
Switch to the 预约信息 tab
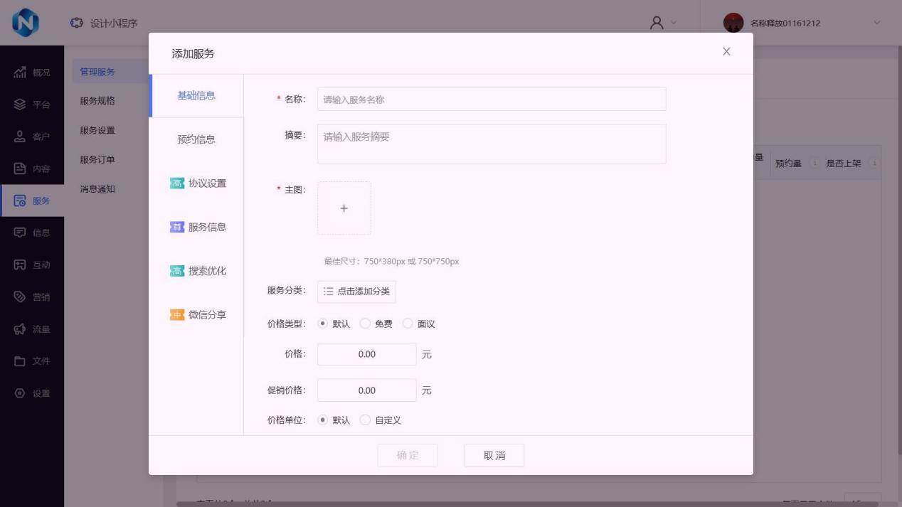tap(196, 139)
